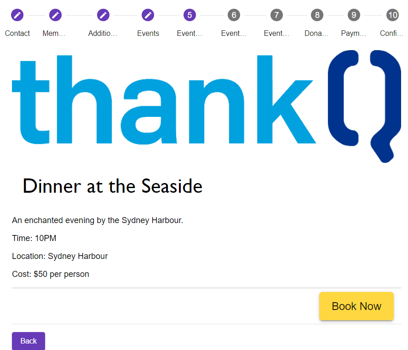
Task: Click the purple Back button
Action: pyautogui.click(x=29, y=341)
